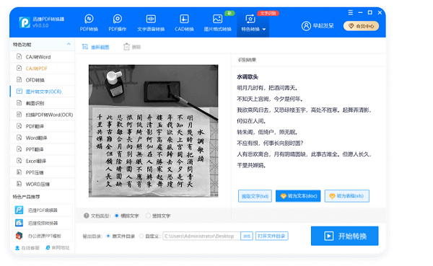Click the PDF翻译 sidebar icon
The height and width of the screenshot is (266, 433).
coord(19,126)
